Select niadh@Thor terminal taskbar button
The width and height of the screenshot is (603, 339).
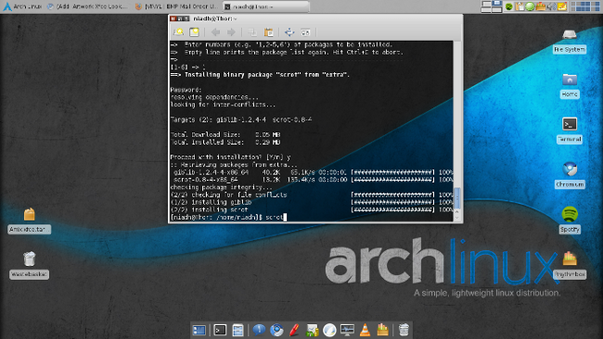pyautogui.click(x=266, y=6)
